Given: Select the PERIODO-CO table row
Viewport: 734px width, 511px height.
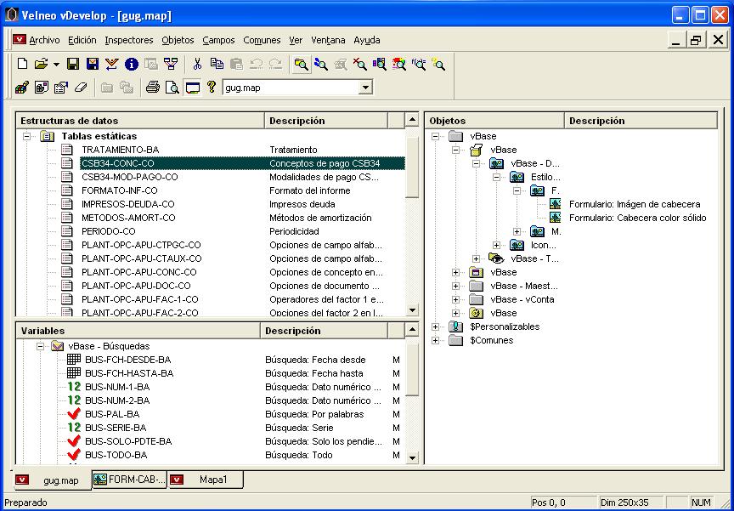Looking at the screenshot, I should pos(211,231).
